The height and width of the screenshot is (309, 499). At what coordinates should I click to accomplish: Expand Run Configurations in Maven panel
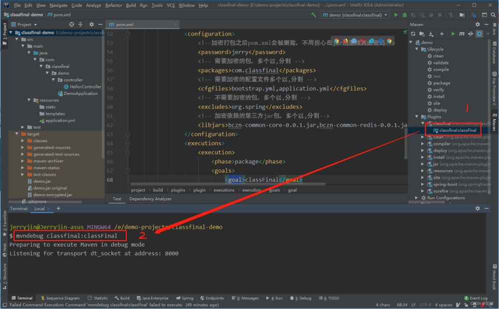417,198
